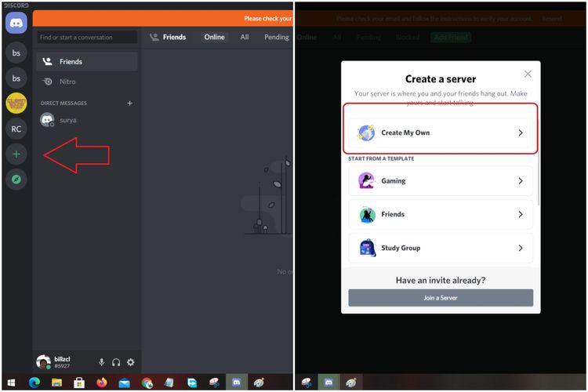Open the lower bs server above the yellow icon
Viewport: 588px width, 392px height.
point(16,78)
